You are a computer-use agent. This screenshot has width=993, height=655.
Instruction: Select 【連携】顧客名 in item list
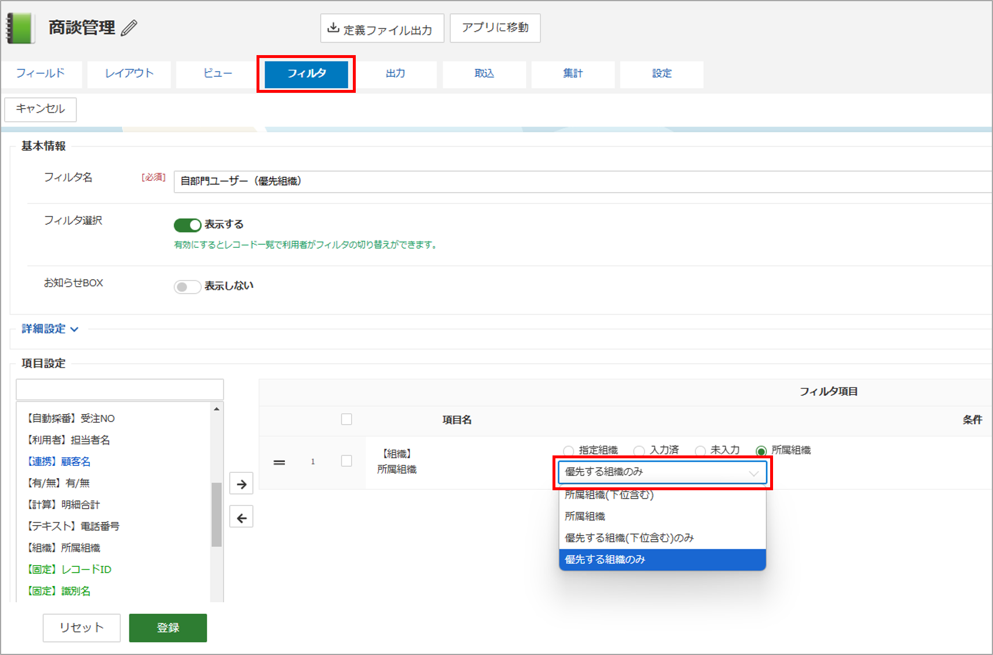click(58, 461)
